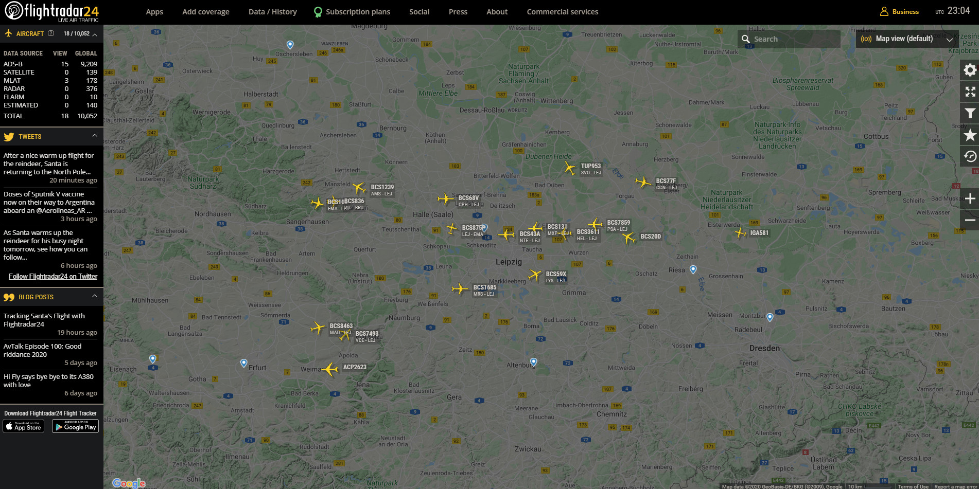Click the BCS875P flight label
The image size is (979, 489).
(x=473, y=231)
